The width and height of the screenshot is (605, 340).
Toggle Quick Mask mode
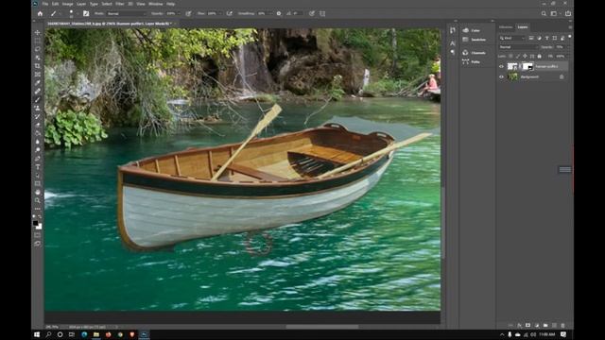coord(38,235)
